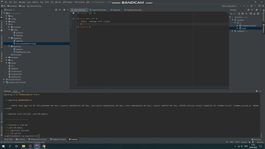Toggle the breakpoint icon on the first editor line
Screen dimensions: 265x149
(x=73, y=13)
